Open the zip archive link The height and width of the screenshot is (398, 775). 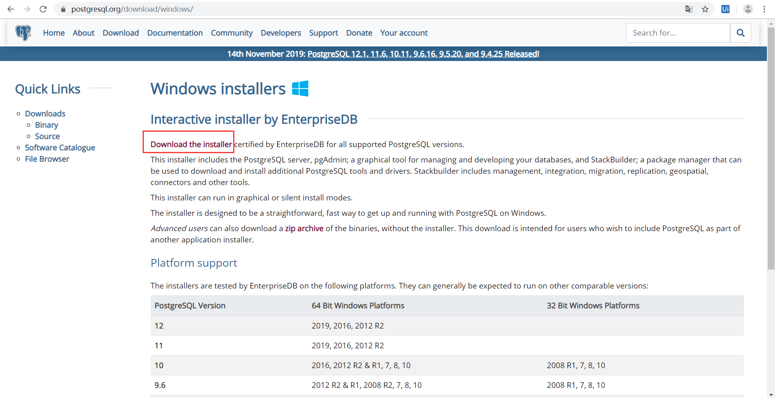tap(304, 228)
